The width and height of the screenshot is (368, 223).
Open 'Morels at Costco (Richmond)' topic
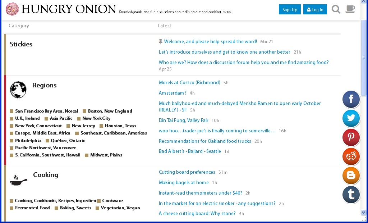(x=189, y=83)
